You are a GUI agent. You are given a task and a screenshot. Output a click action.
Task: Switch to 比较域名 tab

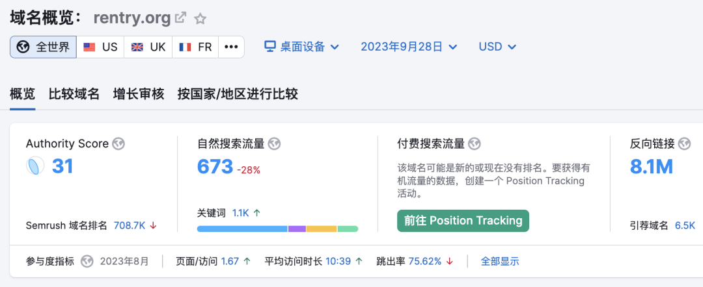click(74, 94)
